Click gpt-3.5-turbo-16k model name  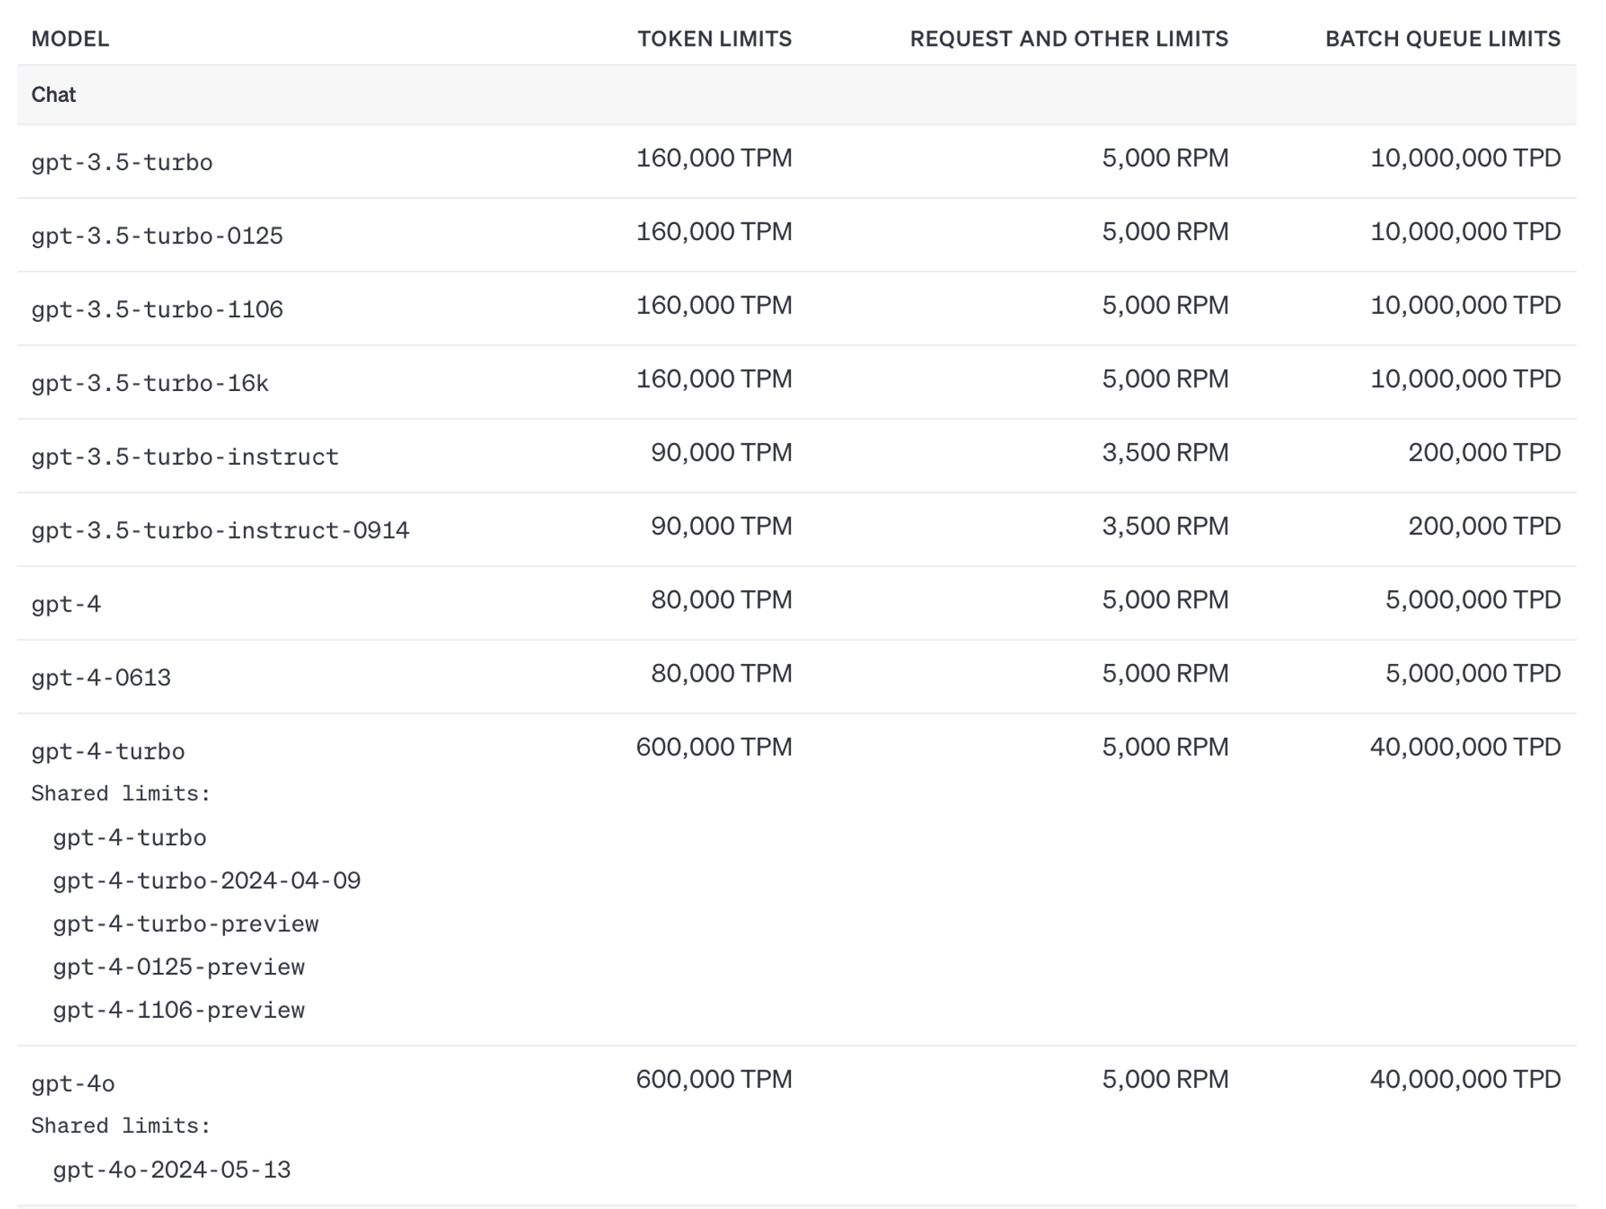(149, 384)
